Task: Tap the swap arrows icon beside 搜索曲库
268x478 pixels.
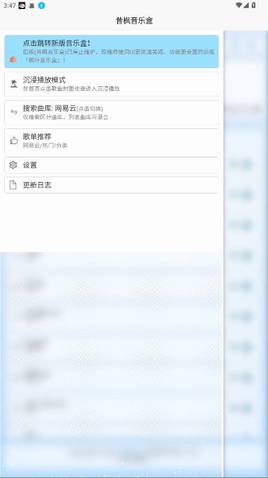Action: click(14, 112)
